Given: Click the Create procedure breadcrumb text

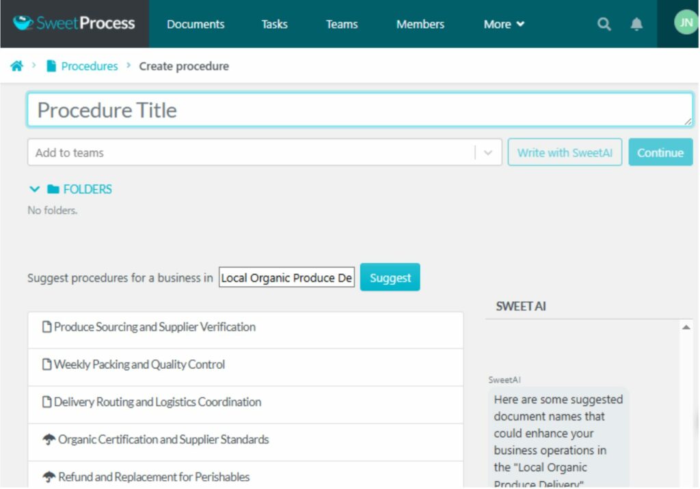Looking at the screenshot, I should point(184,66).
